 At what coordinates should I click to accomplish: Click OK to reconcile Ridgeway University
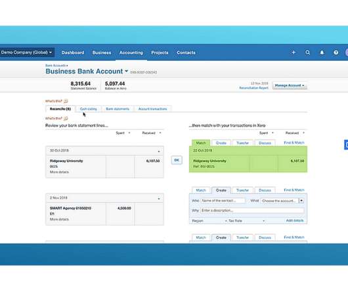[x=177, y=160]
